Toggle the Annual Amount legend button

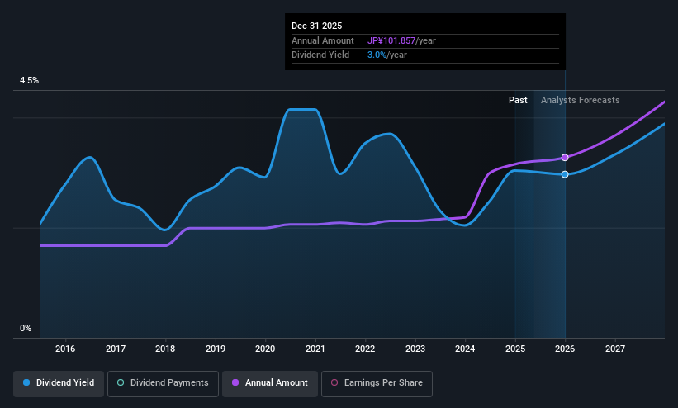(270, 383)
